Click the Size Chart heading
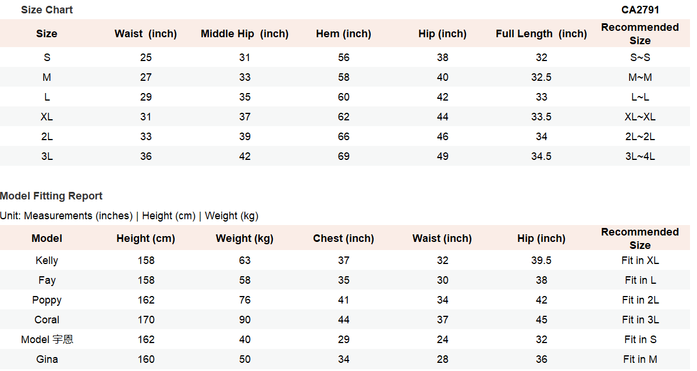 point(47,10)
